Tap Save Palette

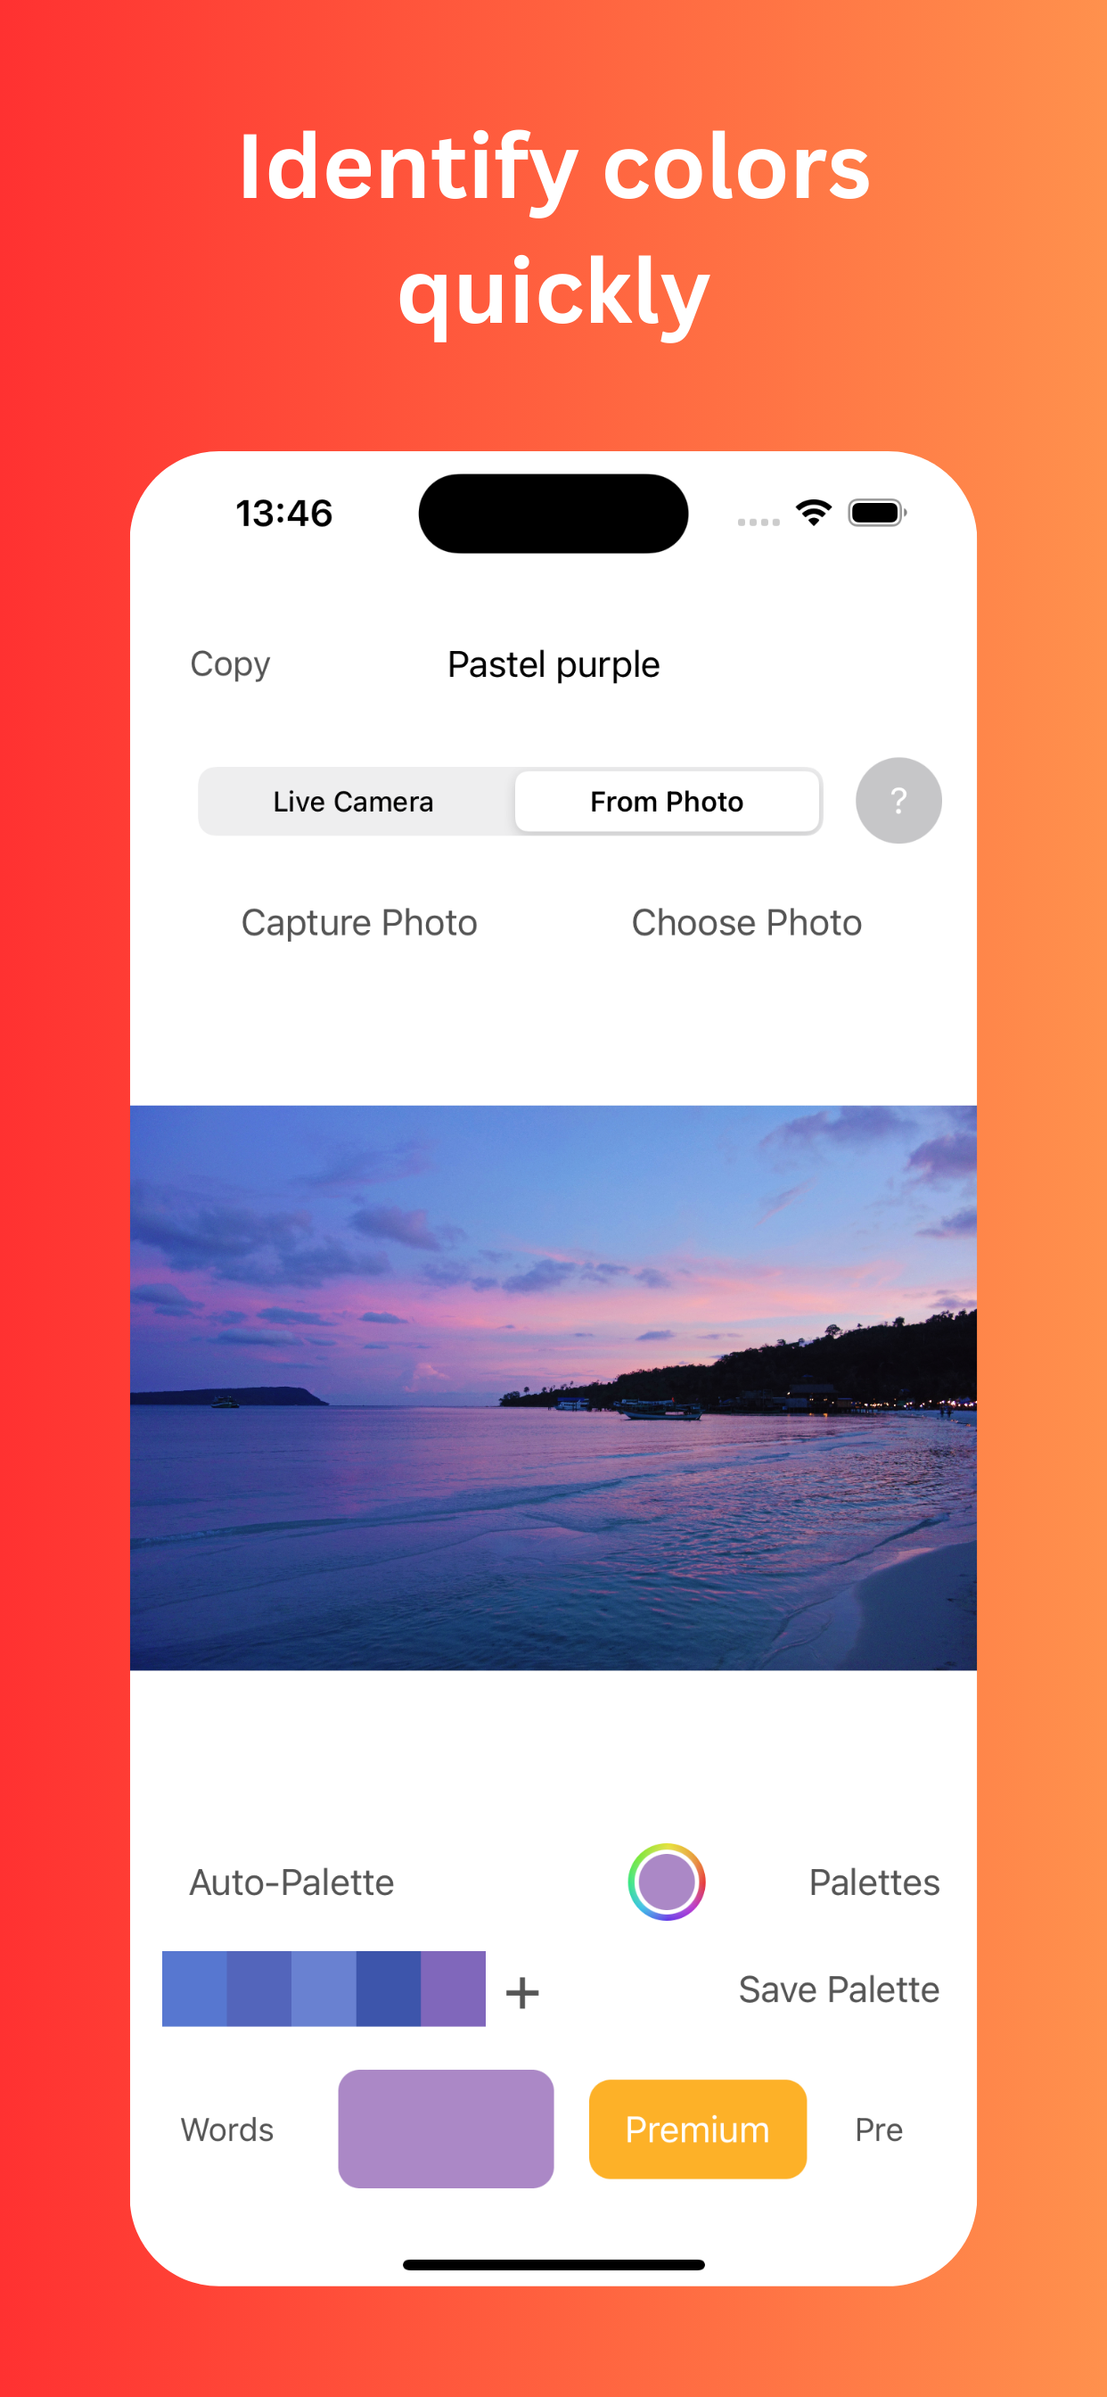[838, 1989]
